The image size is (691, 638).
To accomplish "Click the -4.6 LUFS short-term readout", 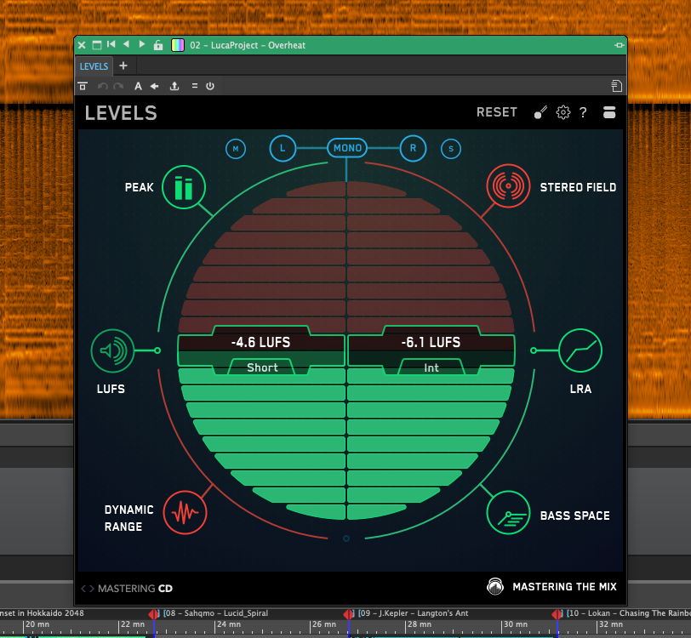I will (260, 342).
